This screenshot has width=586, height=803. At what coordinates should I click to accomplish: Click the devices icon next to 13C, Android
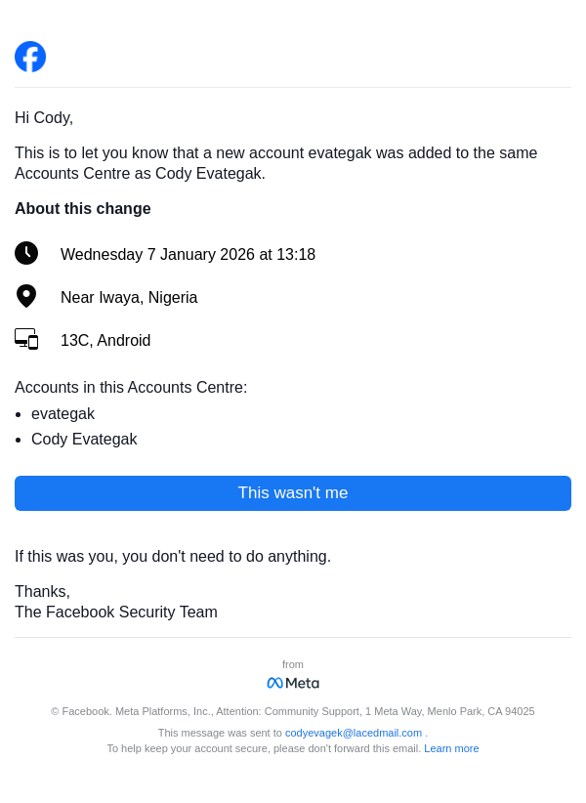26,339
